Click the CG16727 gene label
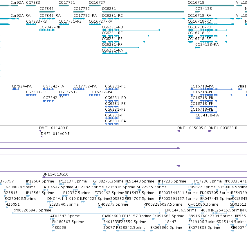The image size is (247, 232). [97, 3]
